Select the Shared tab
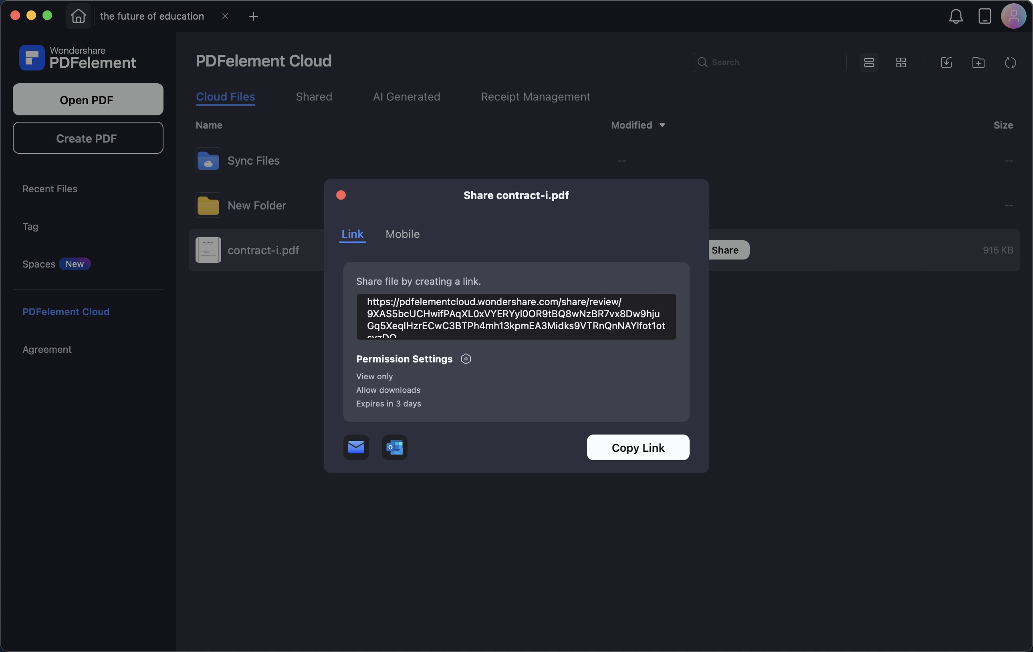The width and height of the screenshot is (1033, 652). tap(314, 97)
